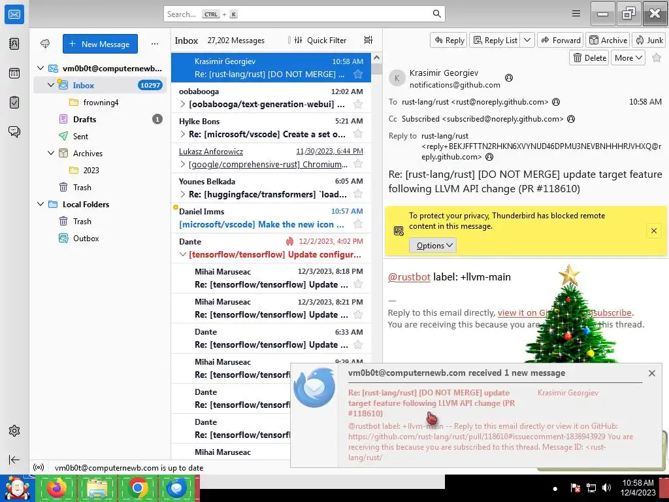Delete the open message
Image resolution: width=669 pixels, height=502 pixels.
click(x=589, y=58)
